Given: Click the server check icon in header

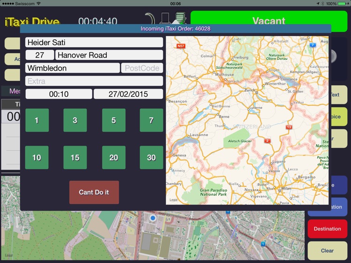Looking at the screenshot, I should [181, 18].
